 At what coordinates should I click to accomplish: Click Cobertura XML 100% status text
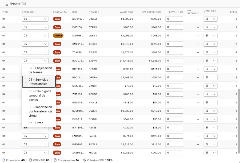[x=100, y=160]
